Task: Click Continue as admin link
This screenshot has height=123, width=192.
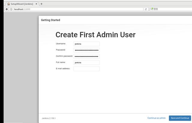Action: click(x=157, y=118)
